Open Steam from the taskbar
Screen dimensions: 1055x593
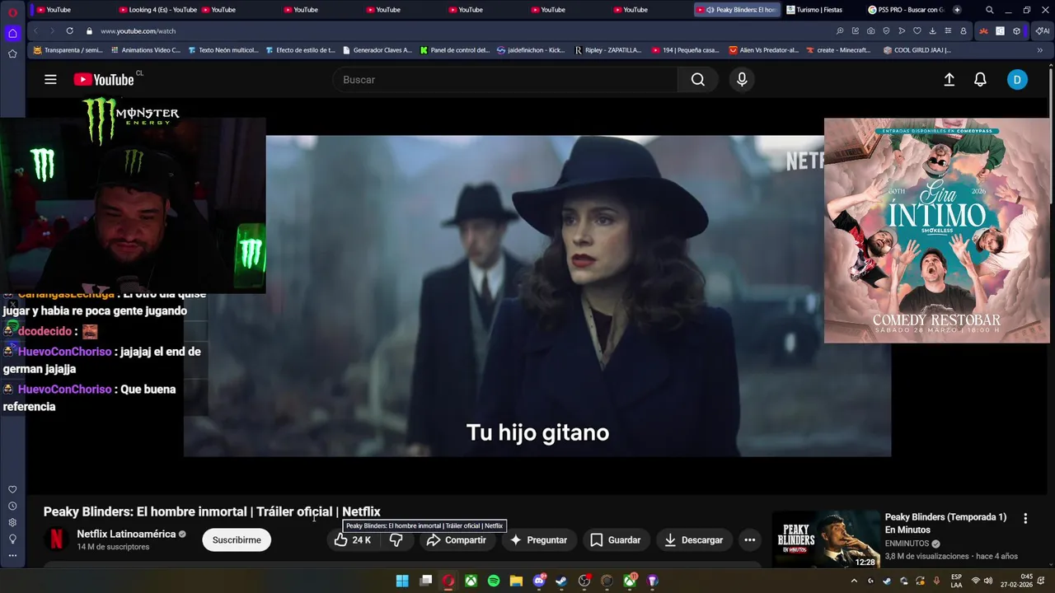click(561, 581)
